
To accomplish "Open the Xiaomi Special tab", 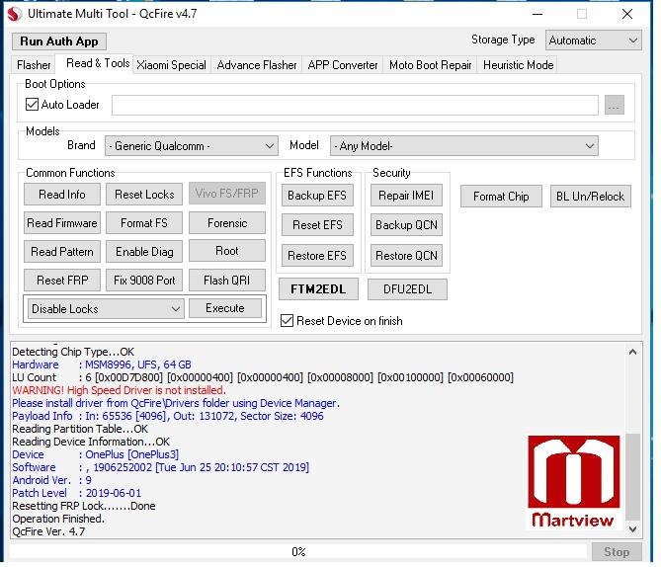I will pyautogui.click(x=171, y=65).
